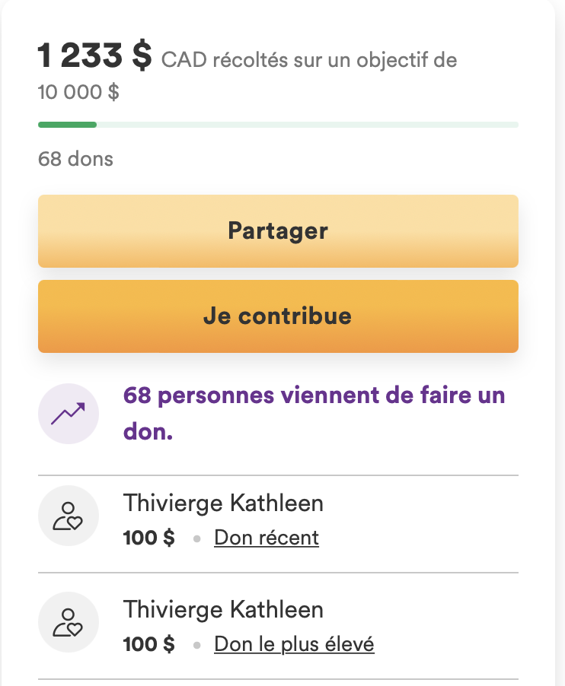
Task: Select Thivierge Kathleen name above Don le plus élevé
Action: coord(223,609)
